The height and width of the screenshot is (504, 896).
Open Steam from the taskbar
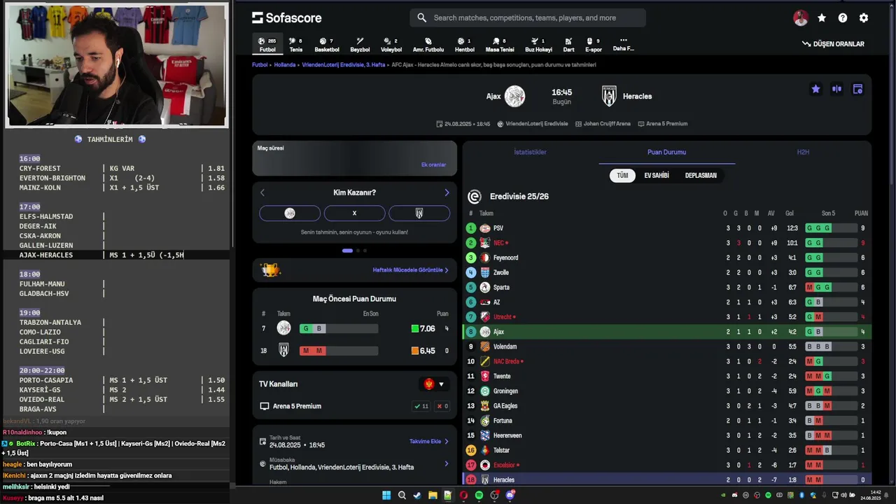point(417,496)
